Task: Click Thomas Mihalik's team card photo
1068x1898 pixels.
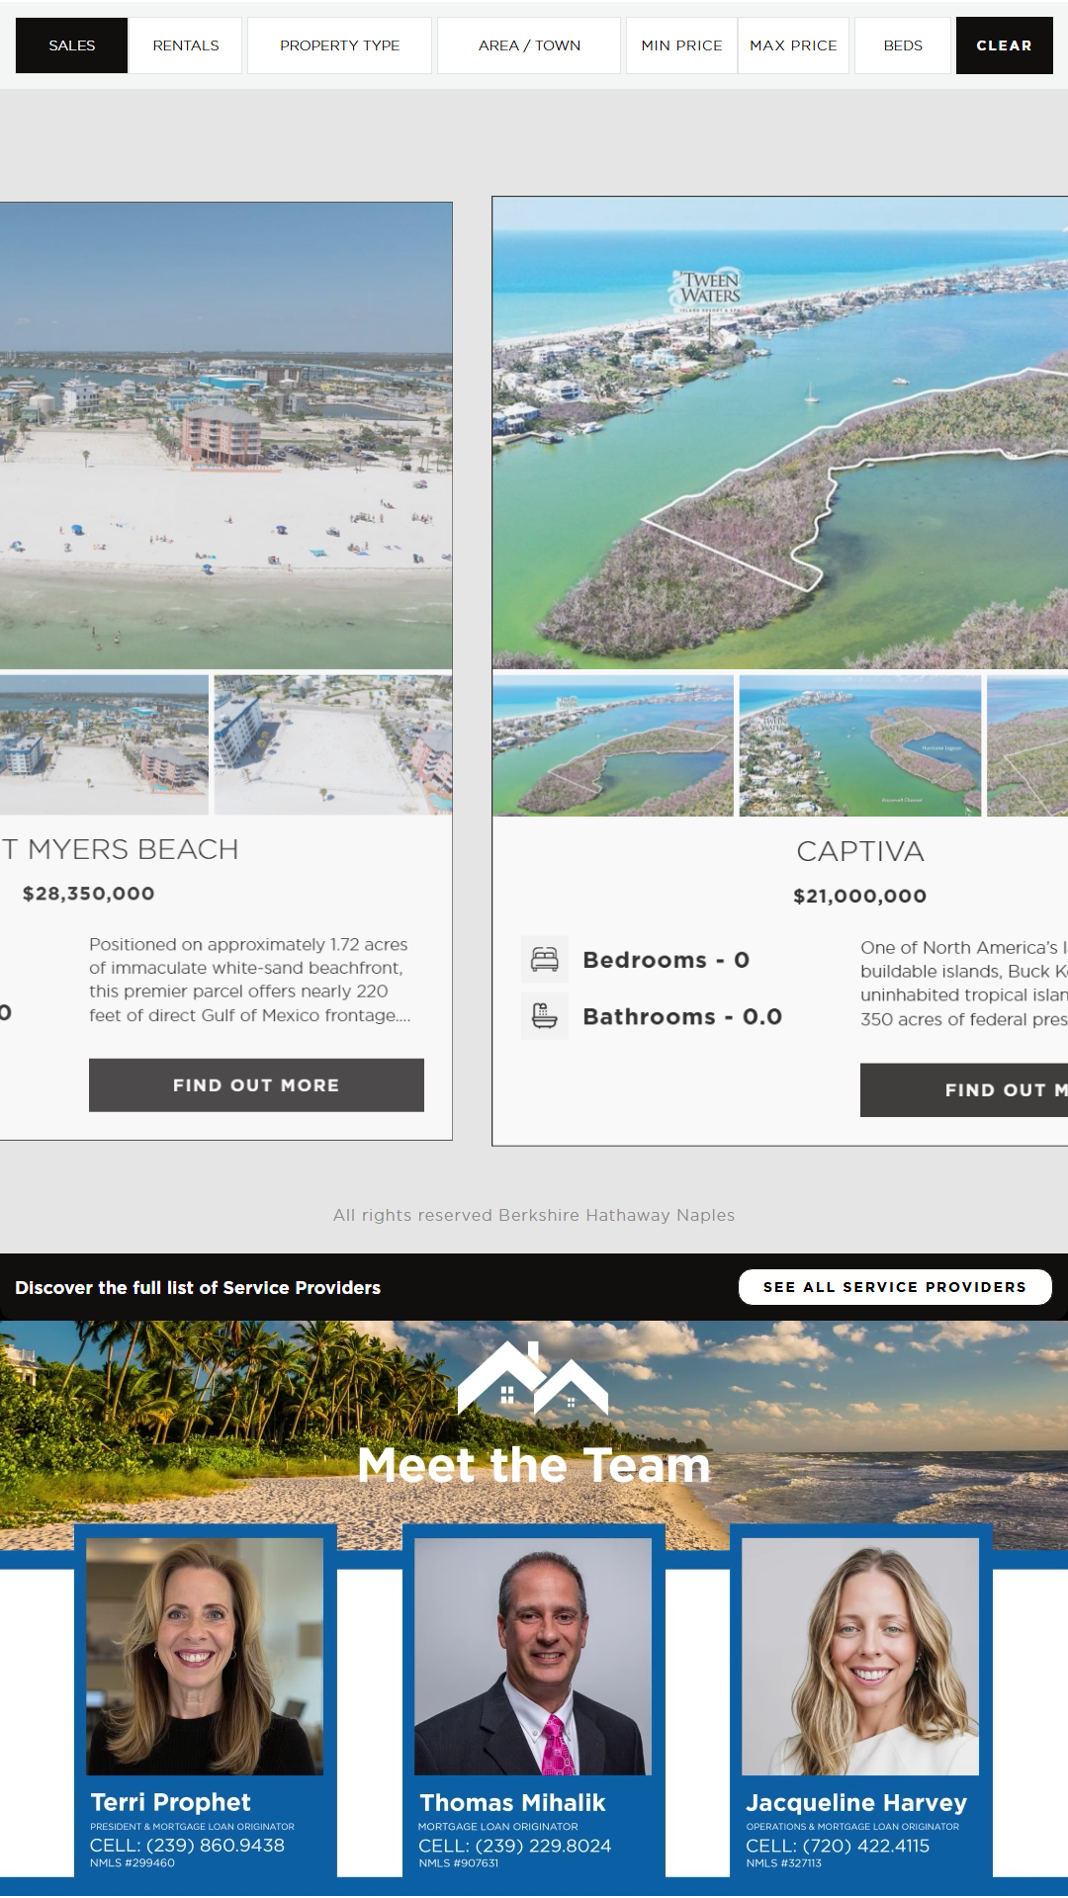Action: click(533, 1656)
